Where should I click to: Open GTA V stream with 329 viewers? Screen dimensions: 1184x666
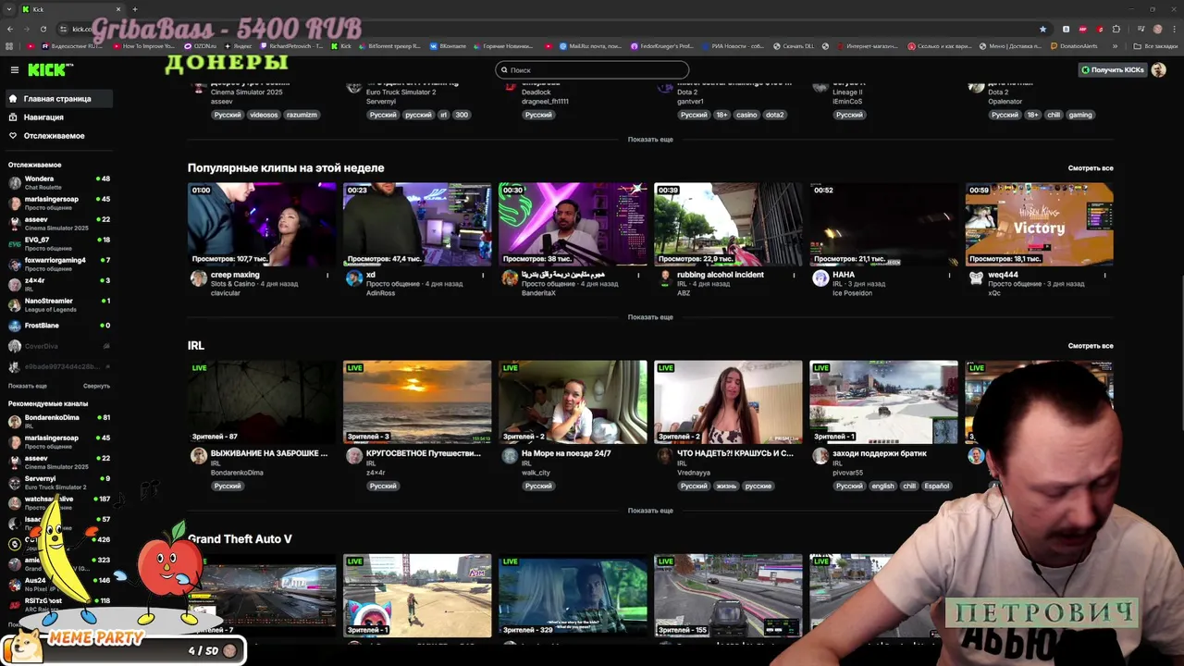(x=573, y=596)
